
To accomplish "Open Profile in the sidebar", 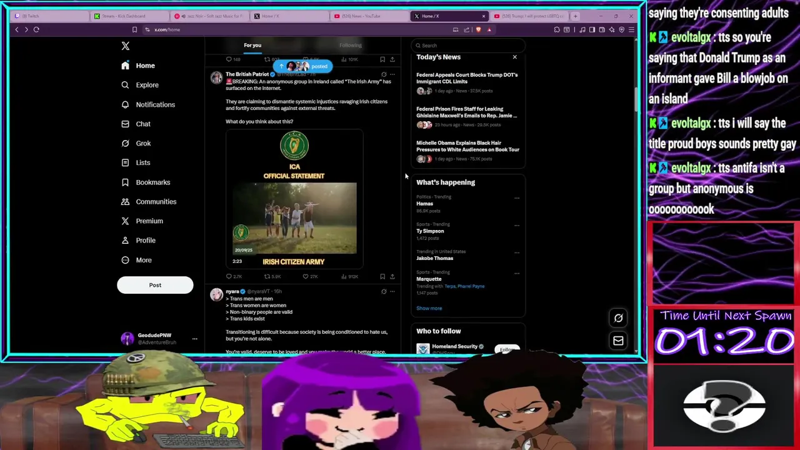I will pos(138,241).
